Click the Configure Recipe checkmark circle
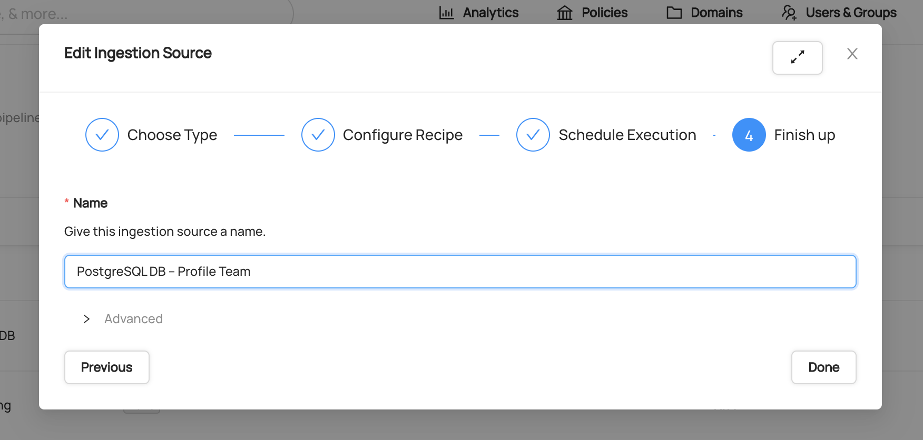This screenshot has width=923, height=440. click(318, 135)
